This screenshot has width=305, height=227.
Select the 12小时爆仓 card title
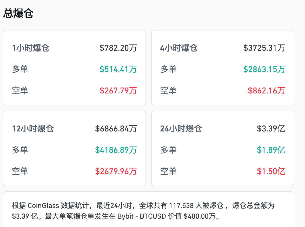pos(33,129)
